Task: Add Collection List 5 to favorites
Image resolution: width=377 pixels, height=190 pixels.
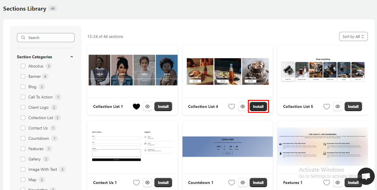Action: (x=327, y=106)
